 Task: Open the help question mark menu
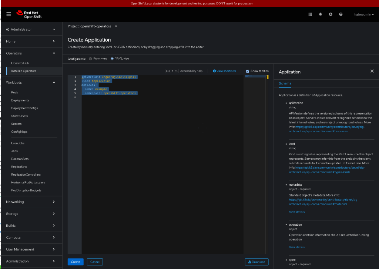tap(341, 14)
